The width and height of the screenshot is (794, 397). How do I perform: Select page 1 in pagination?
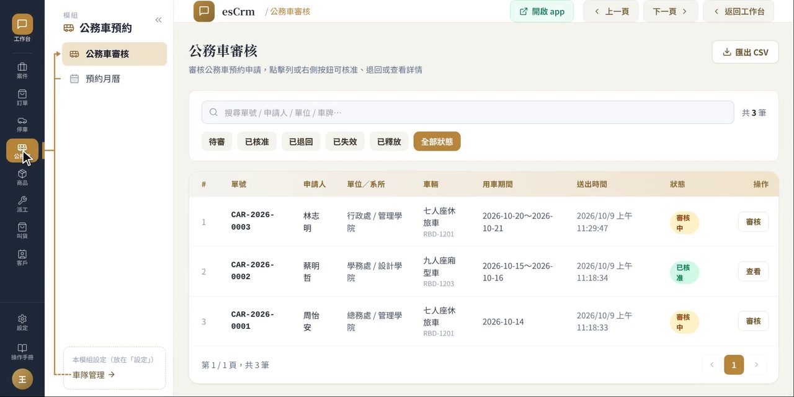pos(734,365)
